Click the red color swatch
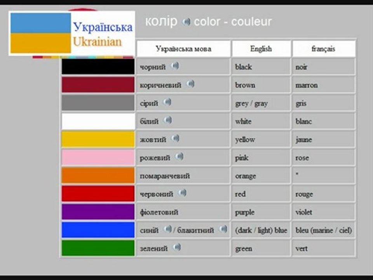373x280 pixels. click(98, 194)
